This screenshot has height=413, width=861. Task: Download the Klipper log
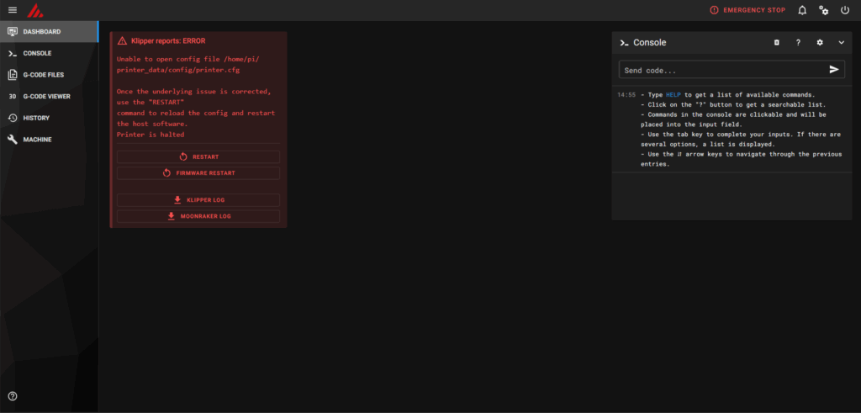[198, 200]
